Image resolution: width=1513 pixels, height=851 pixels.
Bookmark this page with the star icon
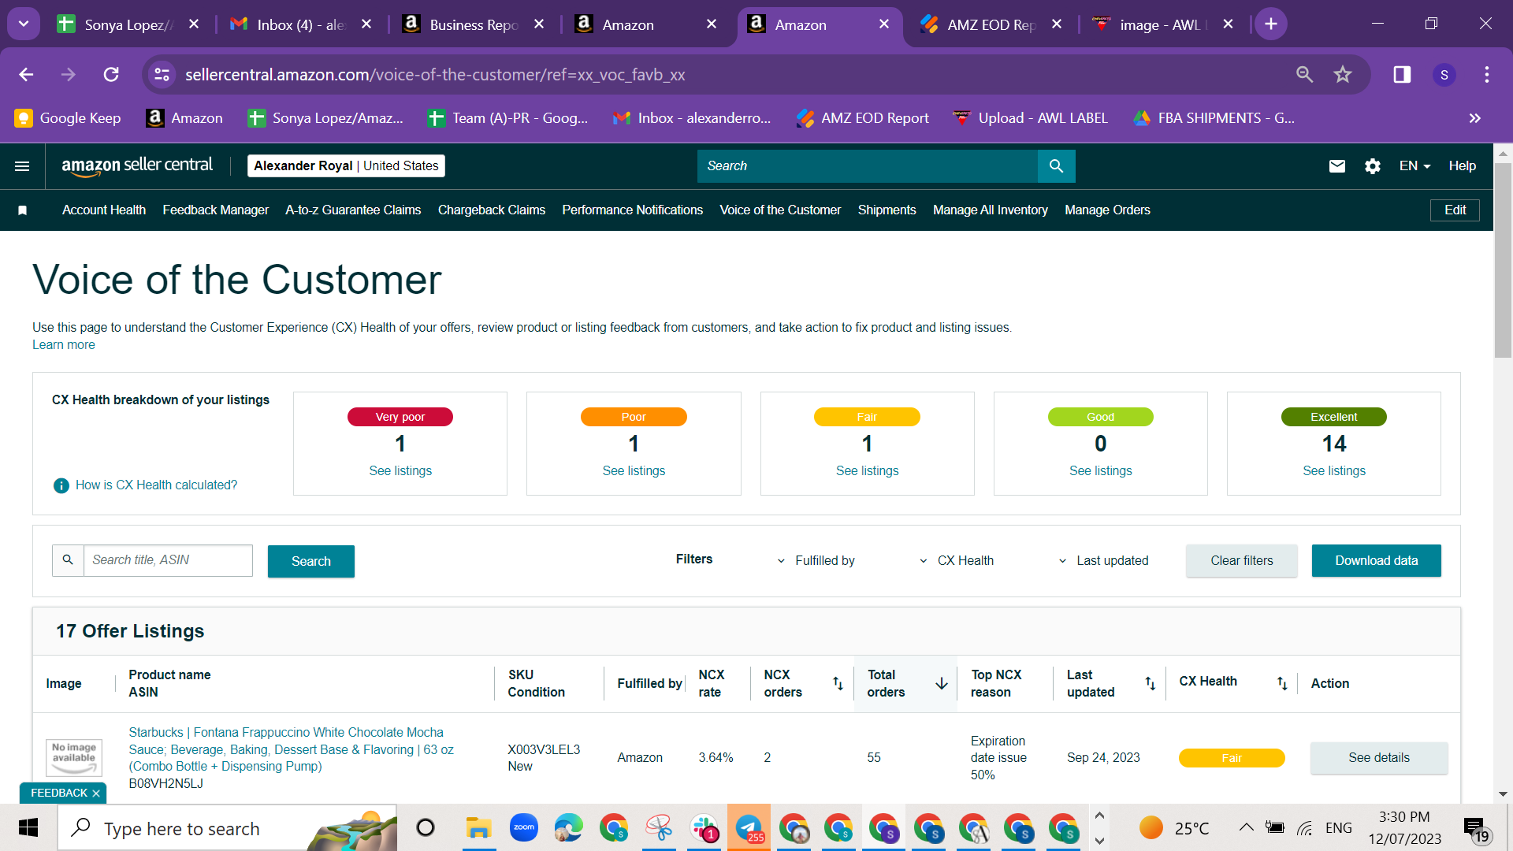coord(1343,74)
